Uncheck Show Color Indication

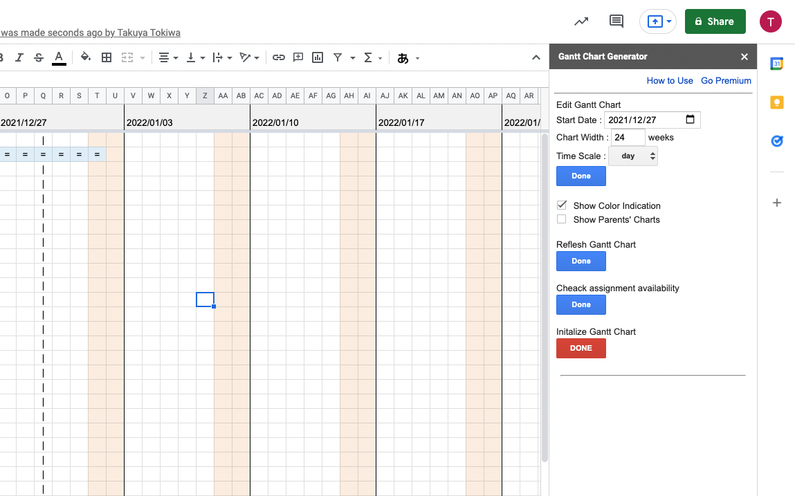[x=561, y=205]
